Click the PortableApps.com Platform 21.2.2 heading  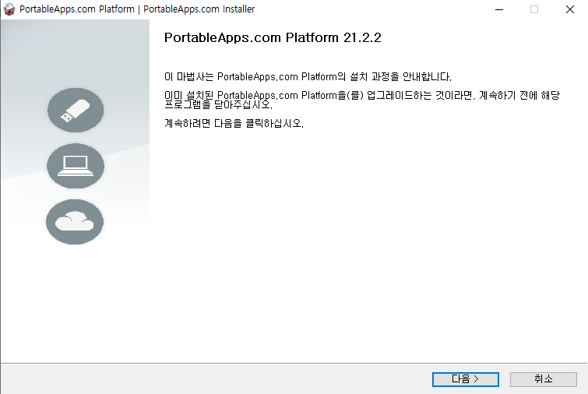[x=273, y=38]
